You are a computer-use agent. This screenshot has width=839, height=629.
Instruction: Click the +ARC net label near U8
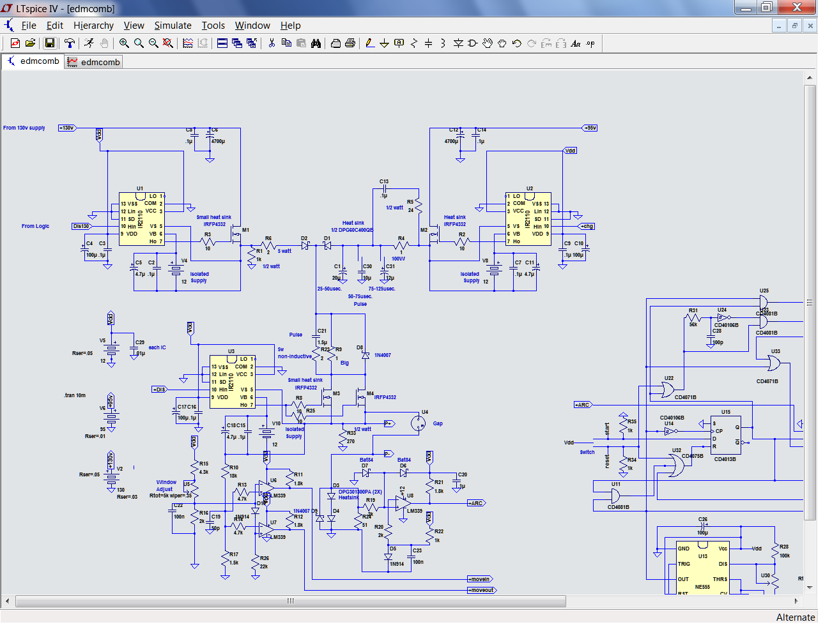click(x=477, y=503)
